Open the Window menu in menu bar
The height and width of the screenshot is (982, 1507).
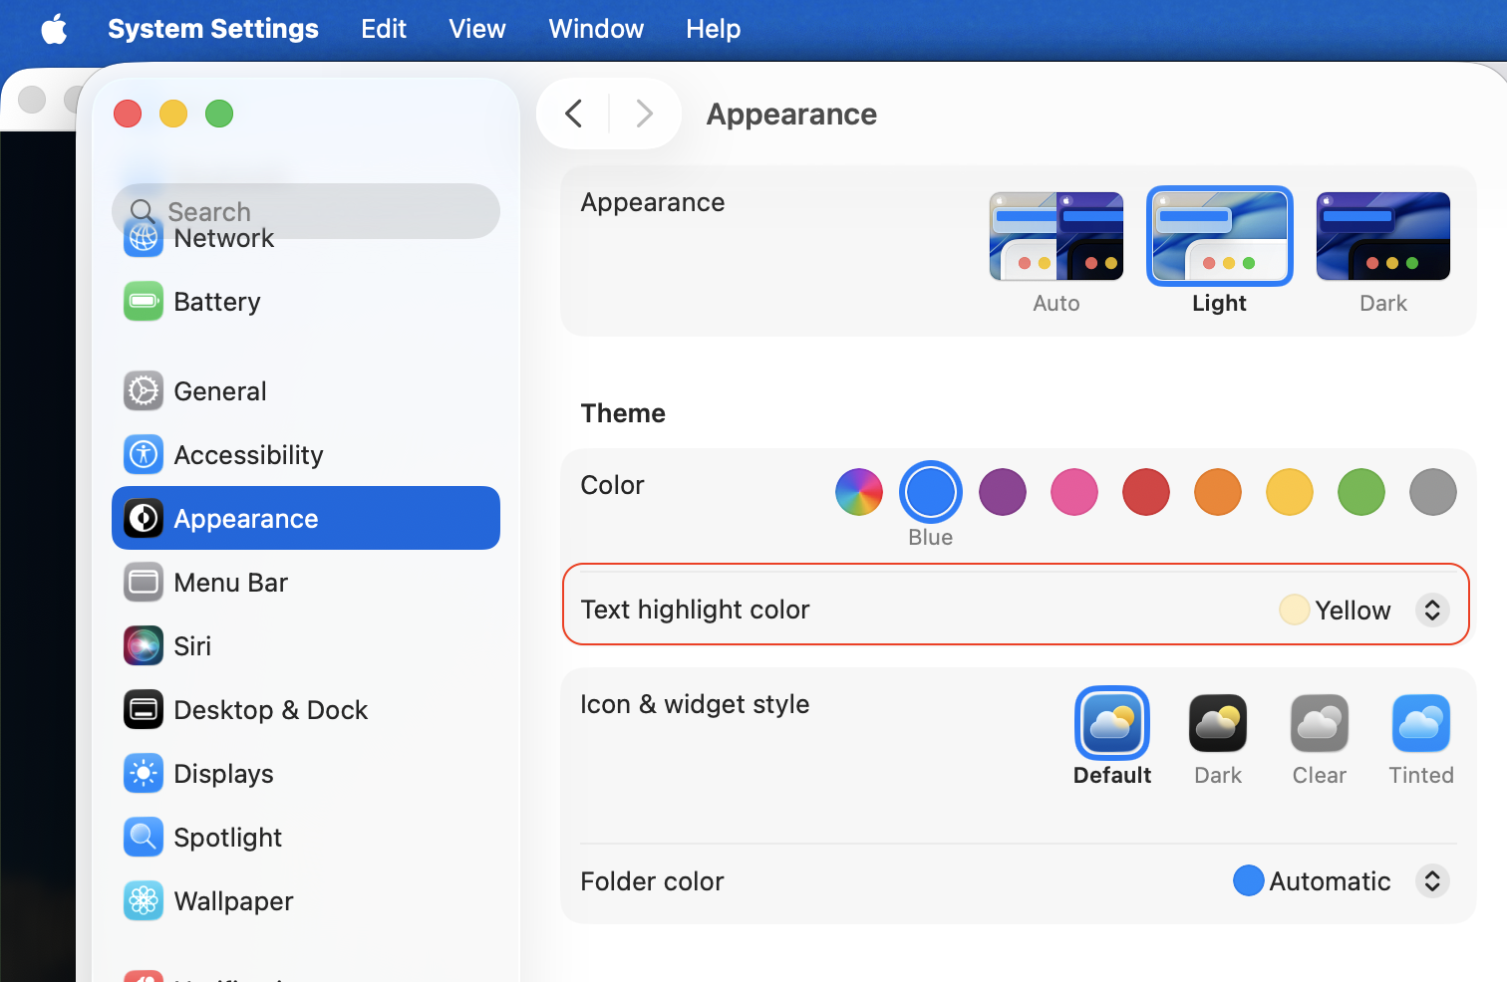[596, 29]
